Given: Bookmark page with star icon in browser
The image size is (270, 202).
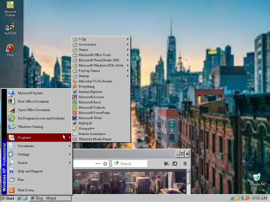Looking at the screenshot, I should [x=105, y=164].
